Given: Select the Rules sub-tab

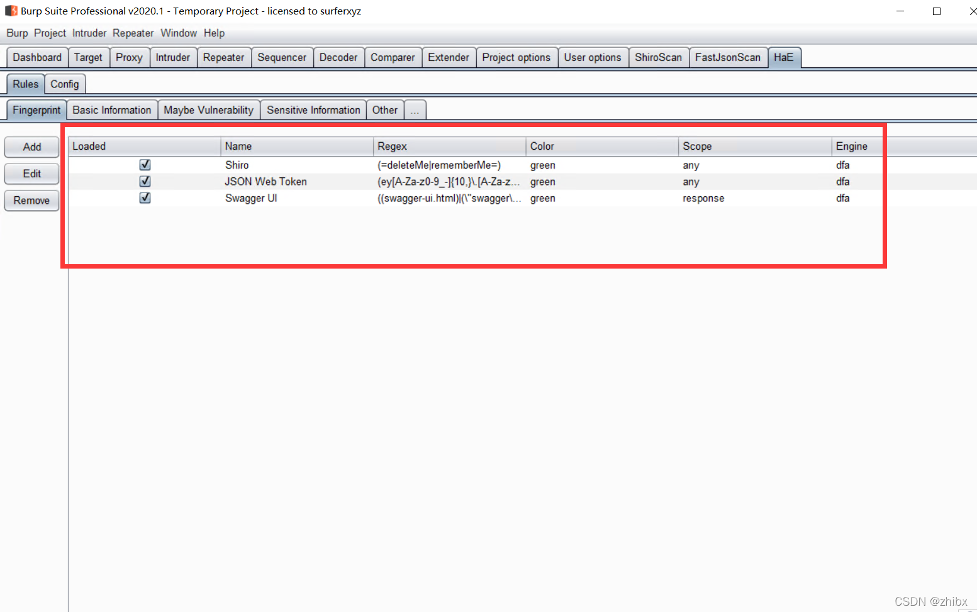Looking at the screenshot, I should point(26,84).
